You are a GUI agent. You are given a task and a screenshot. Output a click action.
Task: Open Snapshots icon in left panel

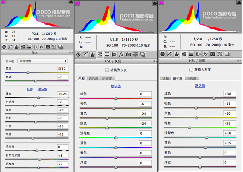tap(60, 47)
